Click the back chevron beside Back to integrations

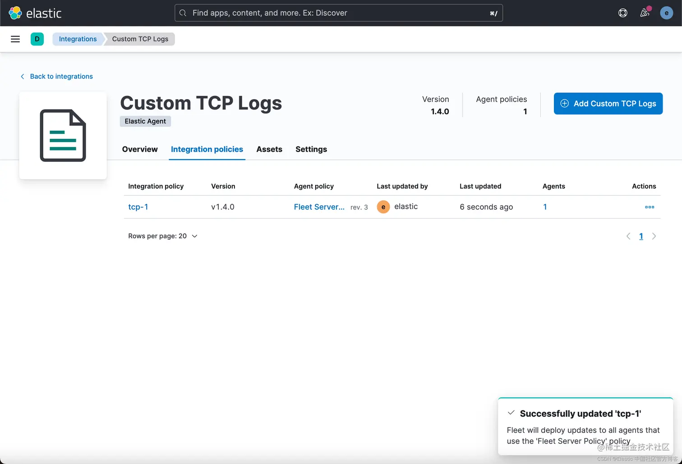click(x=23, y=77)
